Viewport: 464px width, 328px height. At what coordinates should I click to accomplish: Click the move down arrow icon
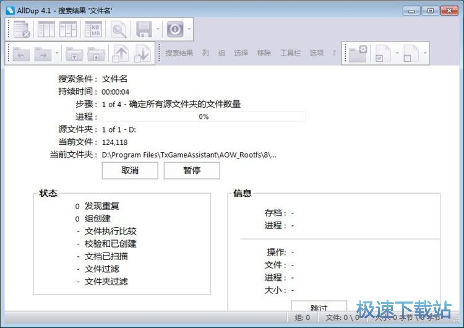click(x=142, y=54)
